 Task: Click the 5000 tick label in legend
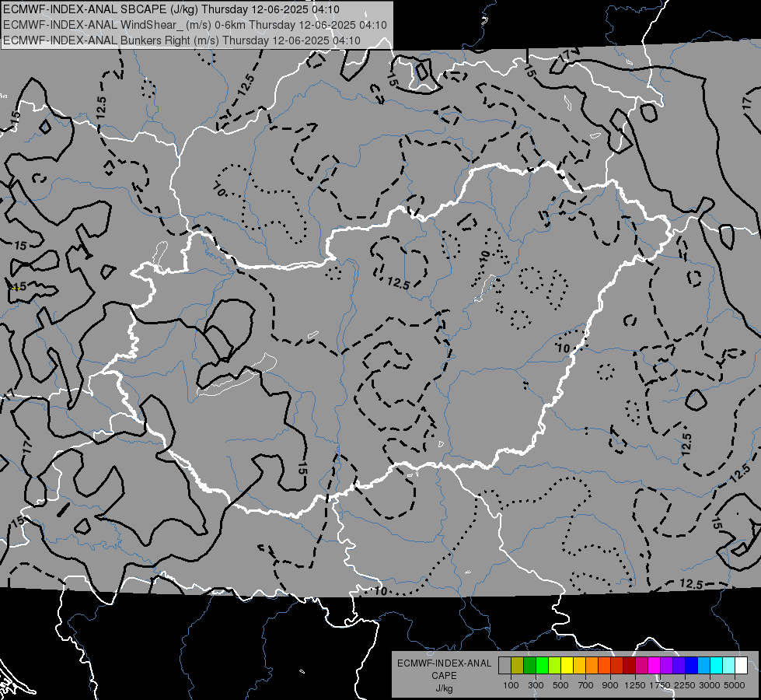click(x=735, y=685)
